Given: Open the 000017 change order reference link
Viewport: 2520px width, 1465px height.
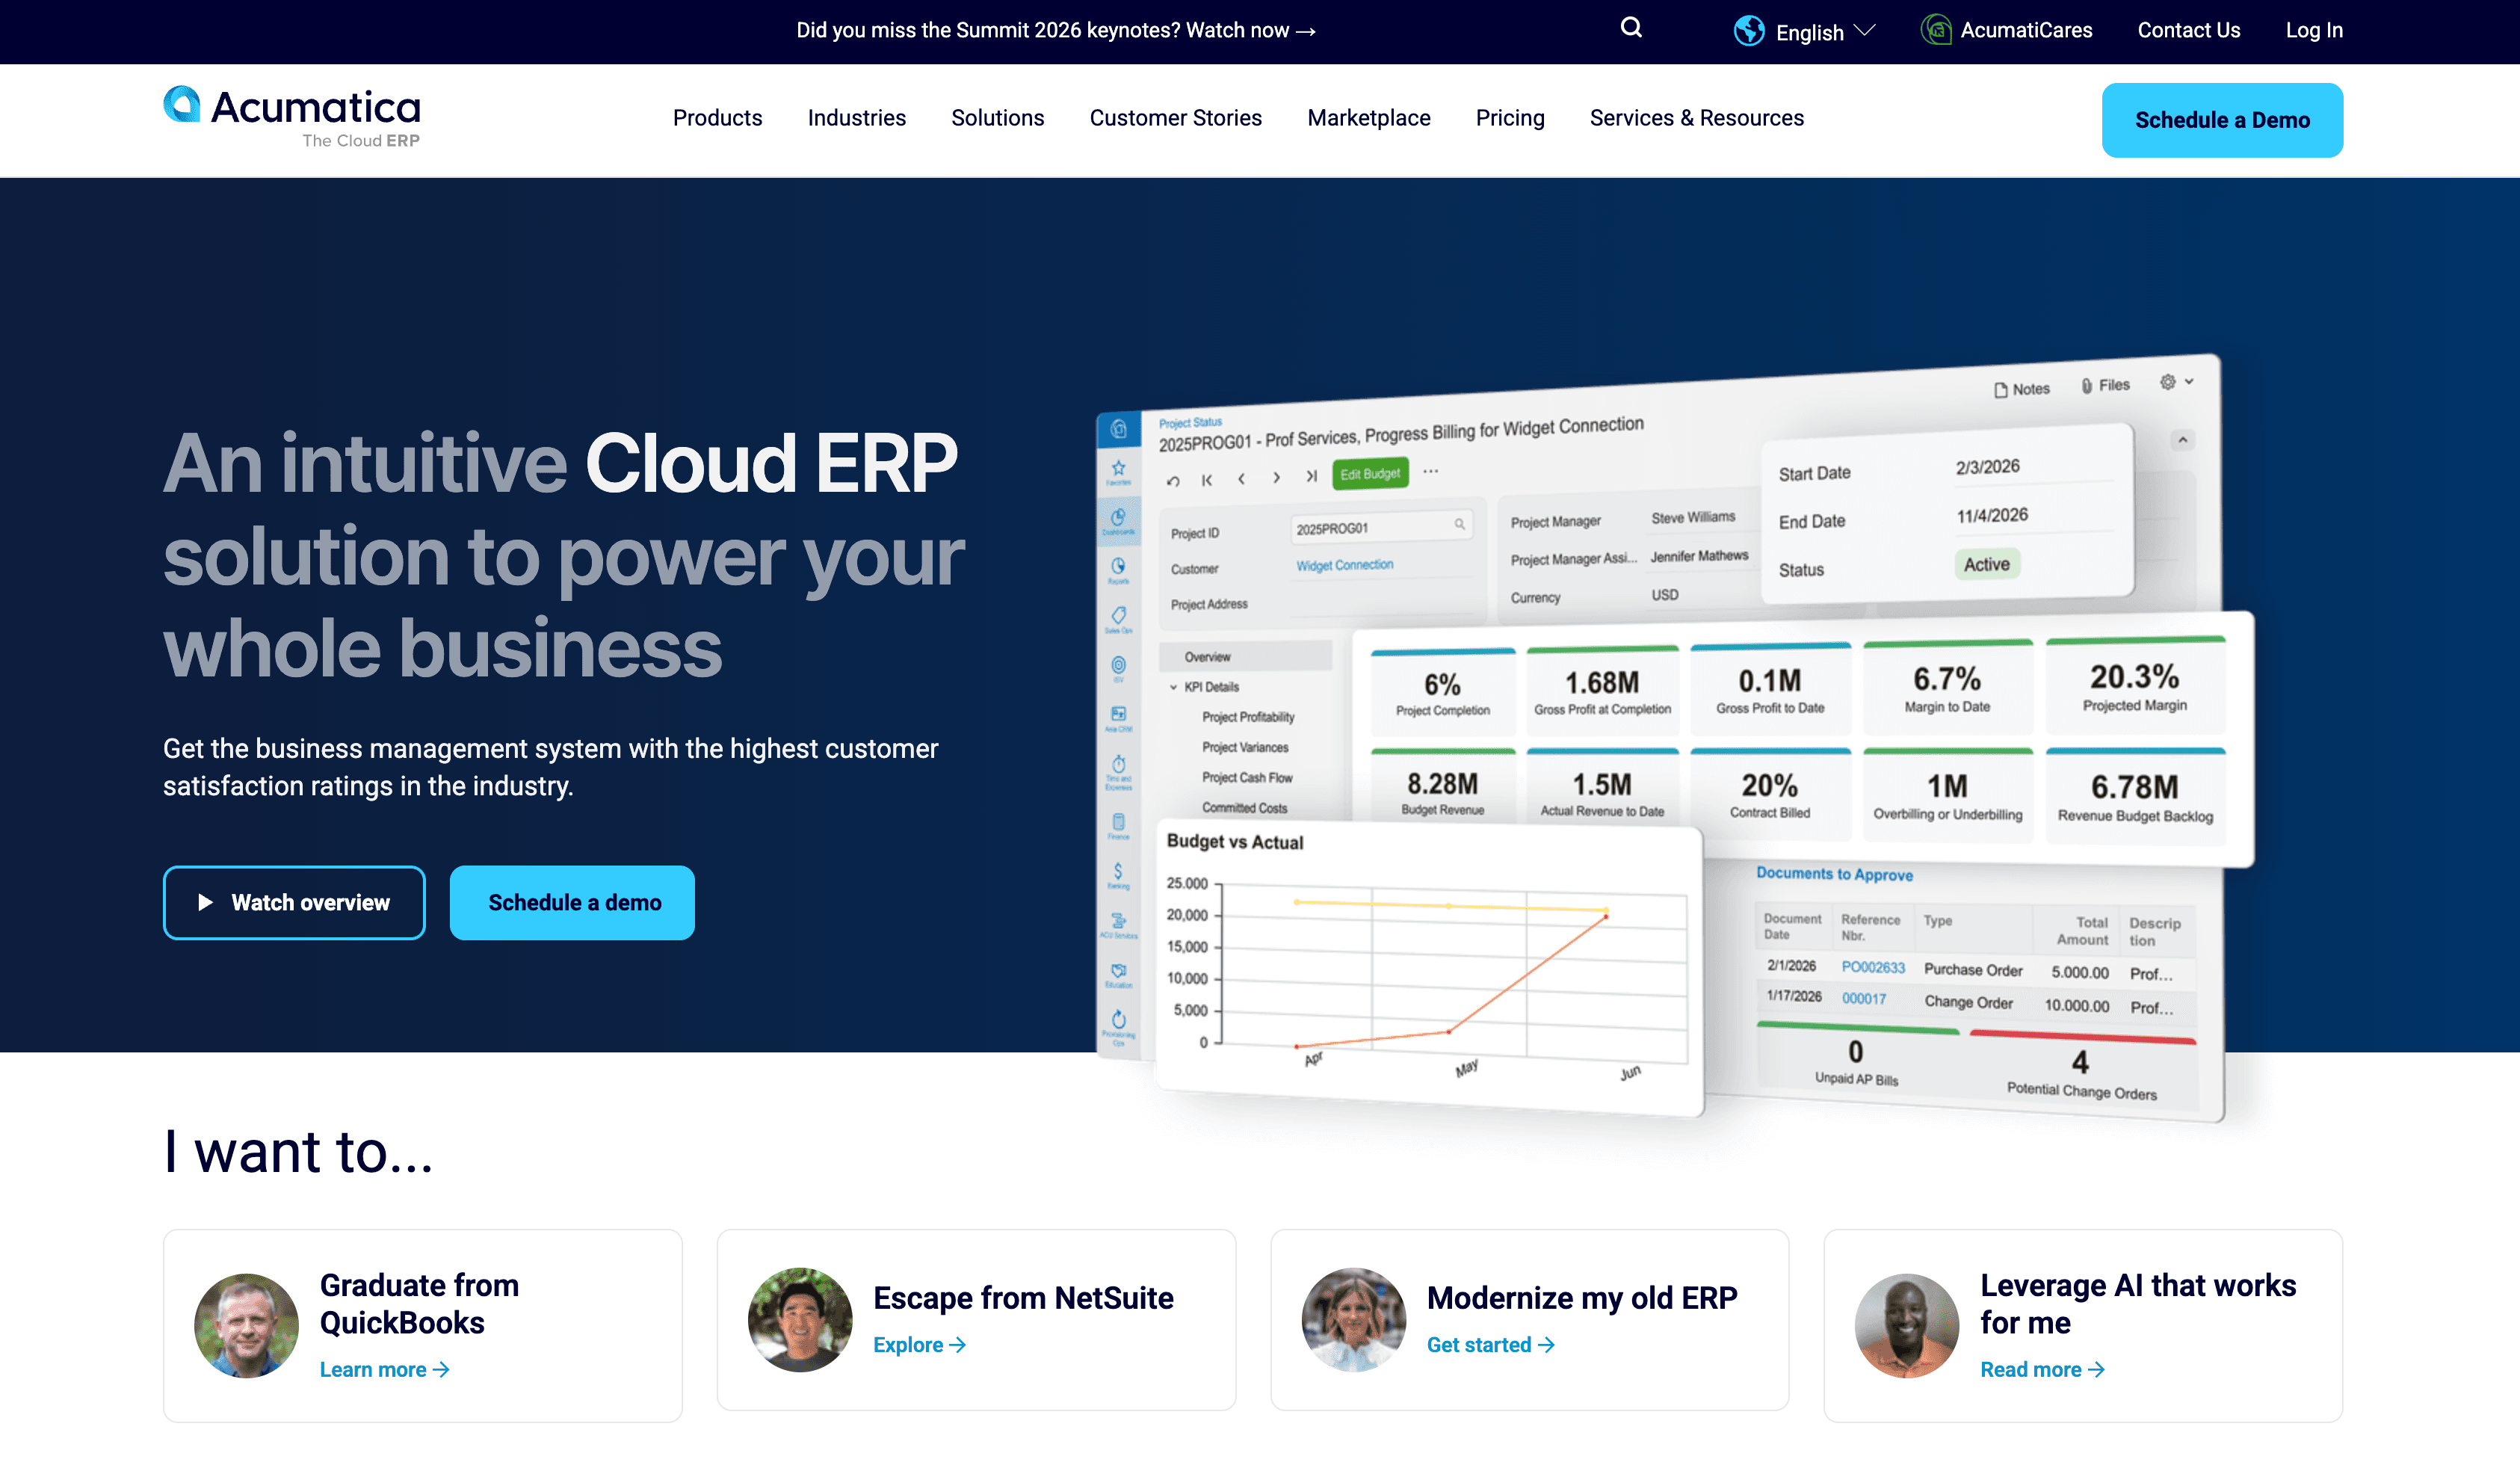Looking at the screenshot, I should click(x=1863, y=998).
